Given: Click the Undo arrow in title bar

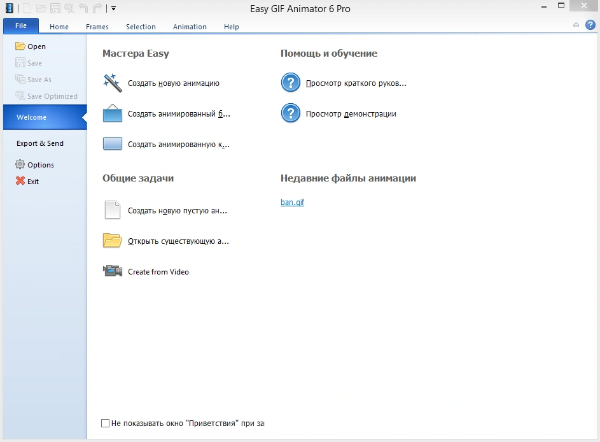Looking at the screenshot, I should 83,8.
